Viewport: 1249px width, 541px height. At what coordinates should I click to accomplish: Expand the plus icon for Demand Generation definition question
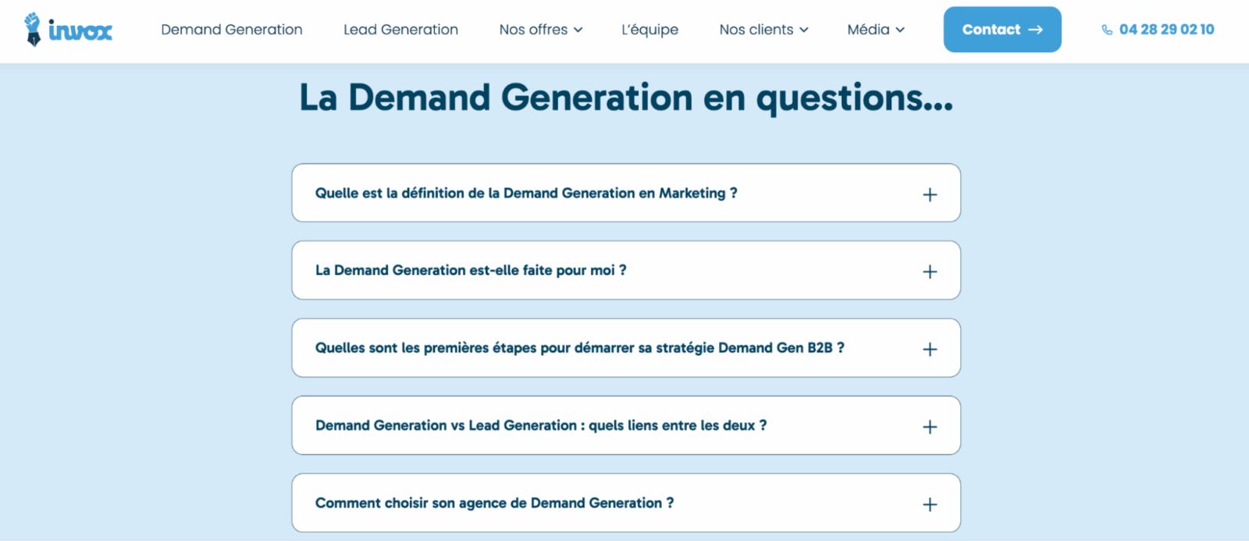tap(930, 194)
